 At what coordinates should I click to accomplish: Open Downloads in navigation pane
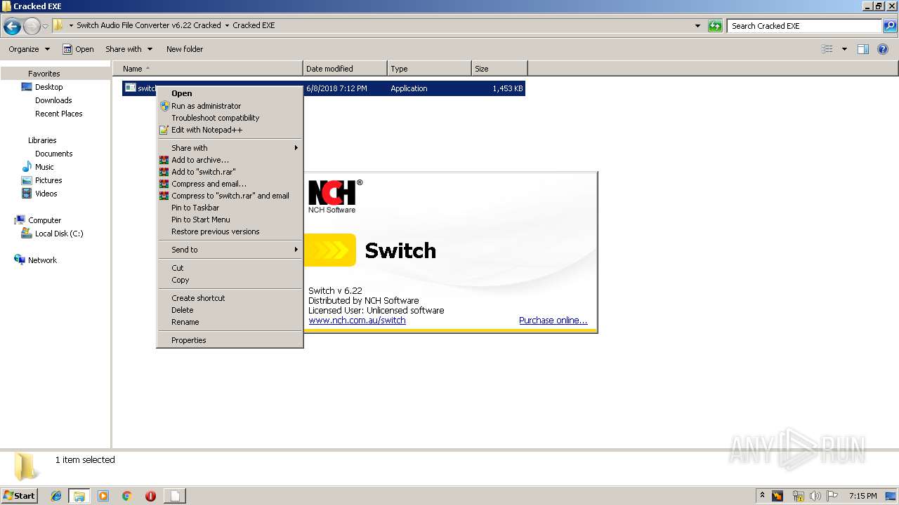click(53, 100)
